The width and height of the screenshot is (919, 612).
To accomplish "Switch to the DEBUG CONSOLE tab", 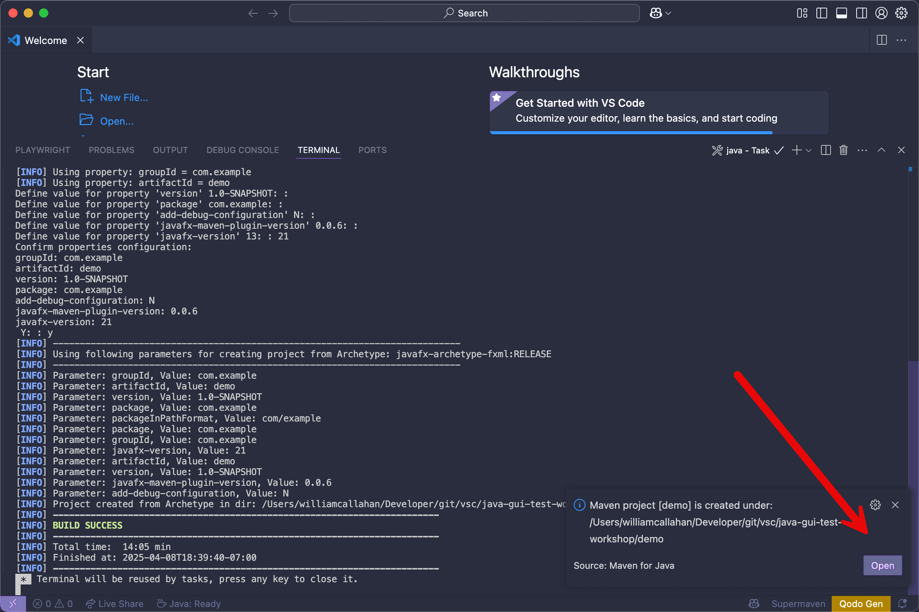I will [x=242, y=150].
